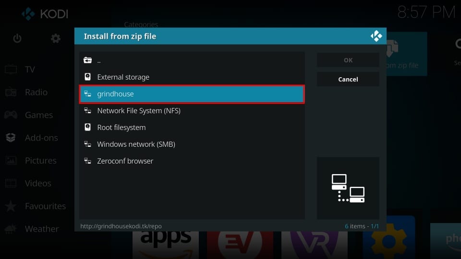461x259 pixels.
Task: Click the Windows network SMB icon
Action: point(87,144)
